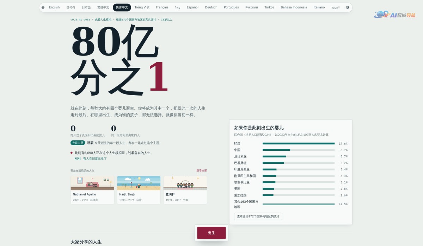Click the 孟加拉国 country row label
This screenshot has width=423, height=246.
tap(240, 195)
